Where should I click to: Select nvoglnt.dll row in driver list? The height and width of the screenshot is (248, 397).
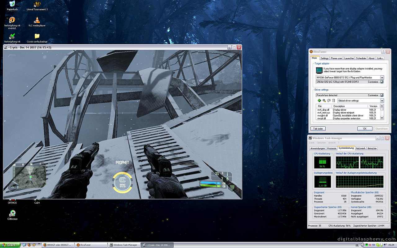point(348,115)
